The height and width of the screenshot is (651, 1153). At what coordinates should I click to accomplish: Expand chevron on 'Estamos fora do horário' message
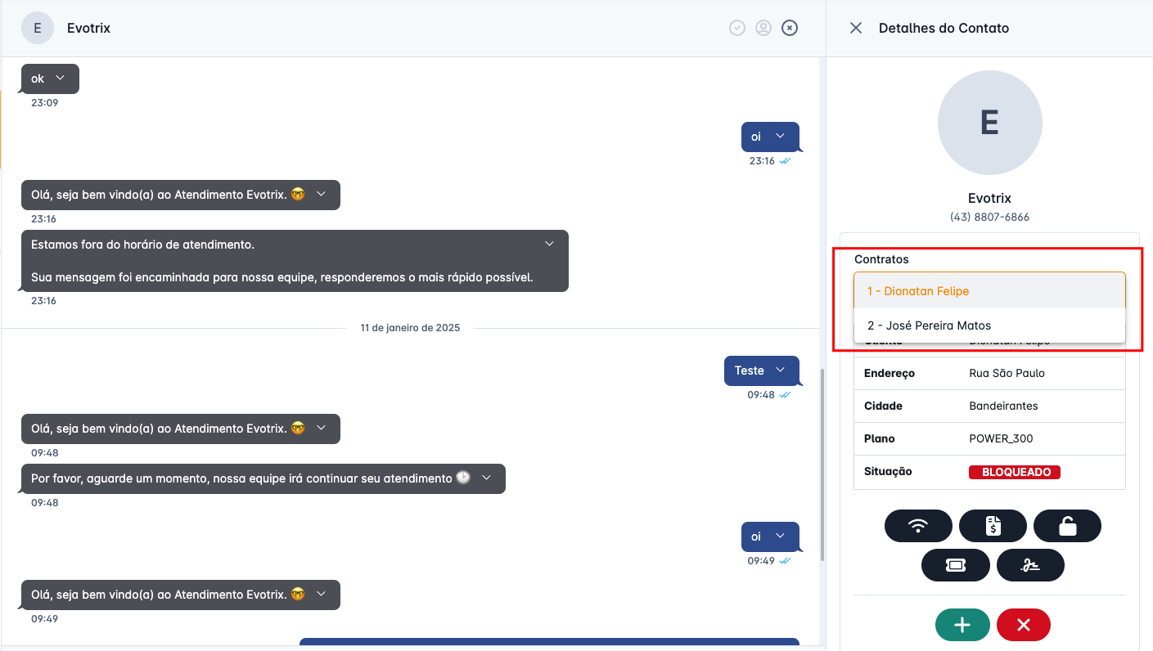(549, 244)
